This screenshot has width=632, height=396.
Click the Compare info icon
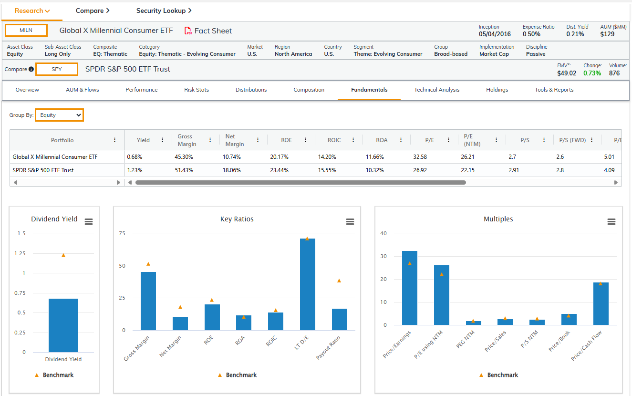click(31, 69)
